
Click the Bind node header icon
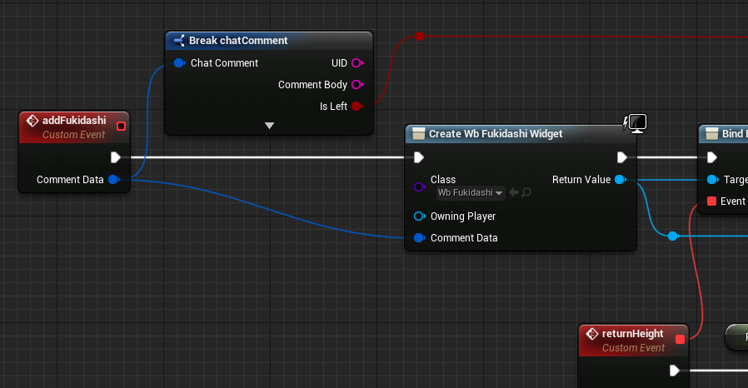[711, 134]
